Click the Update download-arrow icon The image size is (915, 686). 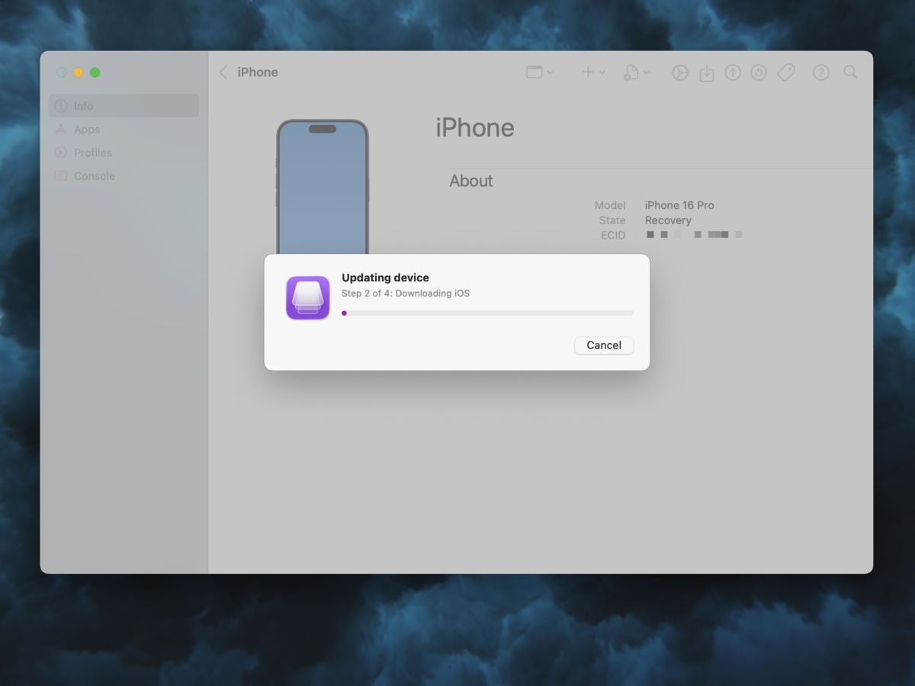[707, 72]
